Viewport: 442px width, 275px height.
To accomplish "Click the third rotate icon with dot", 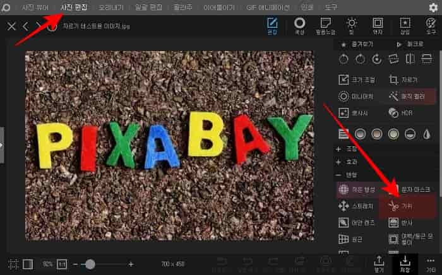I will pyautogui.click(x=377, y=59).
